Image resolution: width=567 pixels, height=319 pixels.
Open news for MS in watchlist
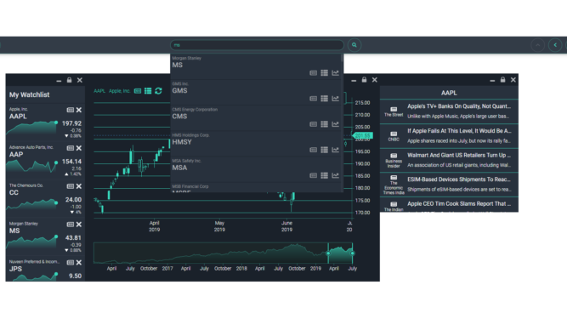(x=71, y=225)
